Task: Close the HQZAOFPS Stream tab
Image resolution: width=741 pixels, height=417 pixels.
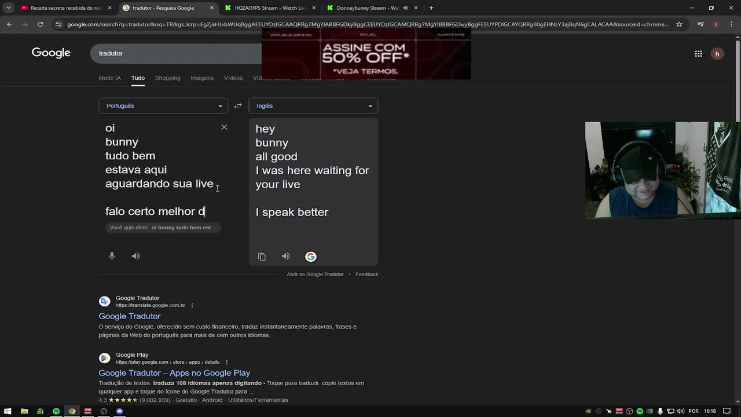Action: (314, 8)
